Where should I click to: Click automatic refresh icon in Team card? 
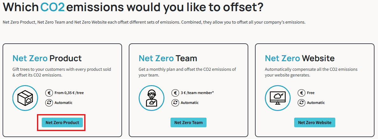[175, 103]
